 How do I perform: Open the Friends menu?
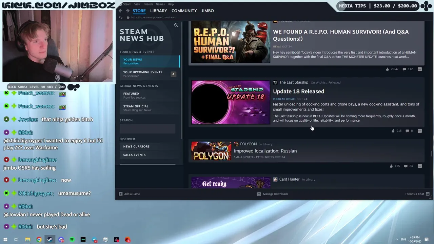pos(148,4)
